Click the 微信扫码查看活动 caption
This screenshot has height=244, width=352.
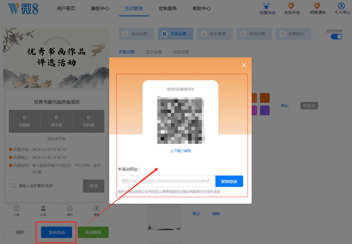(x=180, y=89)
